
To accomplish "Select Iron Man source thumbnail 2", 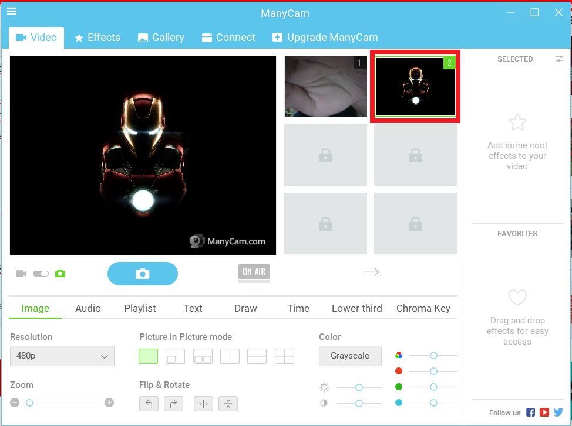I will [x=415, y=86].
